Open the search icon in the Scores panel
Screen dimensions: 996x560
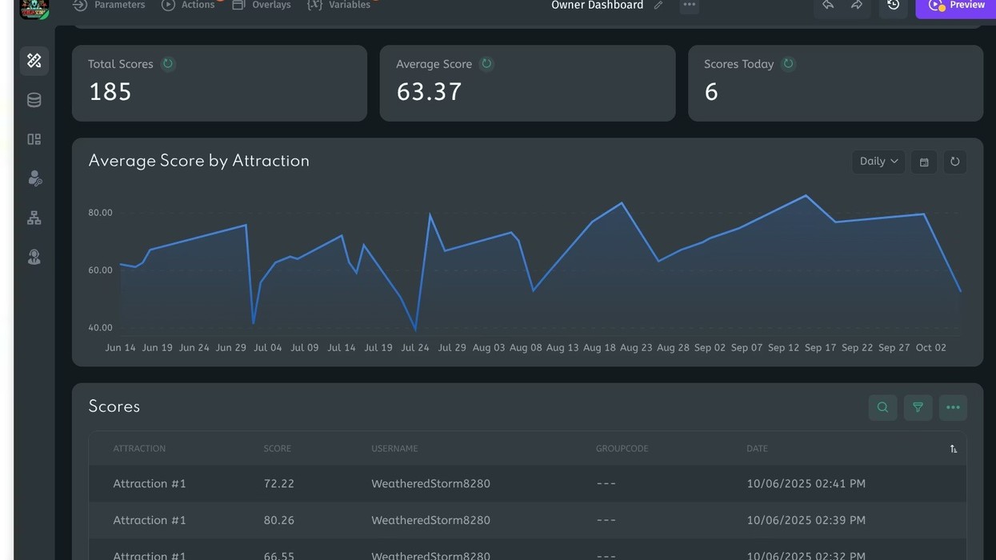pyautogui.click(x=882, y=407)
